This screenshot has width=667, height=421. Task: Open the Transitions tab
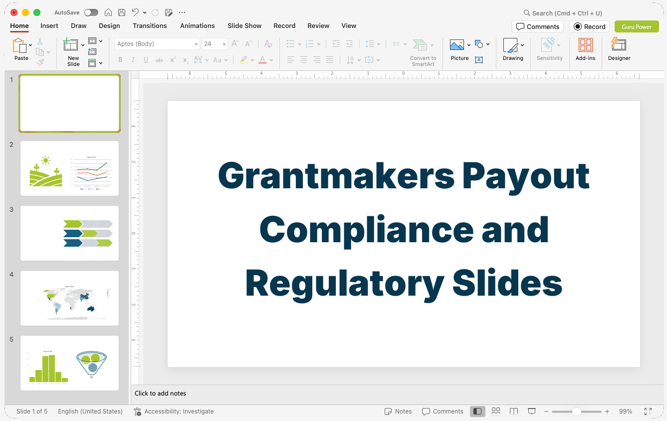(x=150, y=25)
